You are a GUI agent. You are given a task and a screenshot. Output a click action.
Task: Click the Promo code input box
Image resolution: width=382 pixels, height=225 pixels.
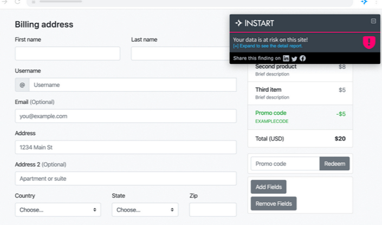285,164
